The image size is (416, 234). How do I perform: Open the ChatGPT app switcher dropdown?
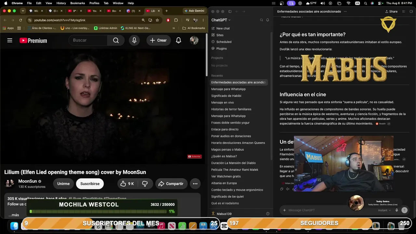pyautogui.click(x=221, y=20)
